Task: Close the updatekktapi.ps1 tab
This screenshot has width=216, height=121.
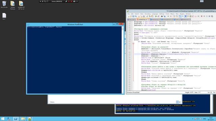Action: point(149,19)
